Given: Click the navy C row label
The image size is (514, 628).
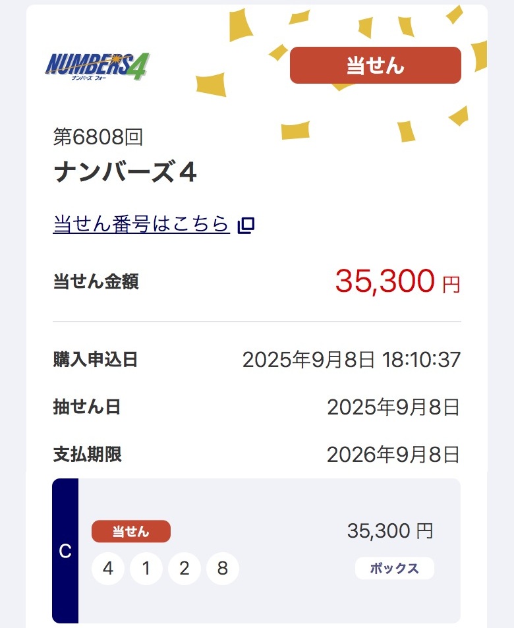Looking at the screenshot, I should click(65, 551).
